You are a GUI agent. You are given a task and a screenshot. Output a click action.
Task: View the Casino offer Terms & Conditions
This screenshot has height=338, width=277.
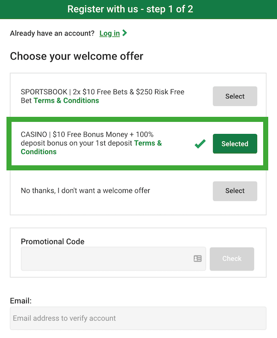point(148,143)
